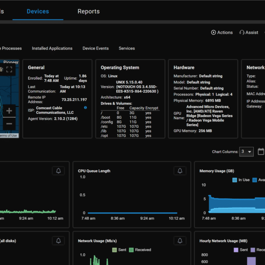This screenshot has width=265, height=265.
Task: Switch to the Services tab
Action: (127, 48)
